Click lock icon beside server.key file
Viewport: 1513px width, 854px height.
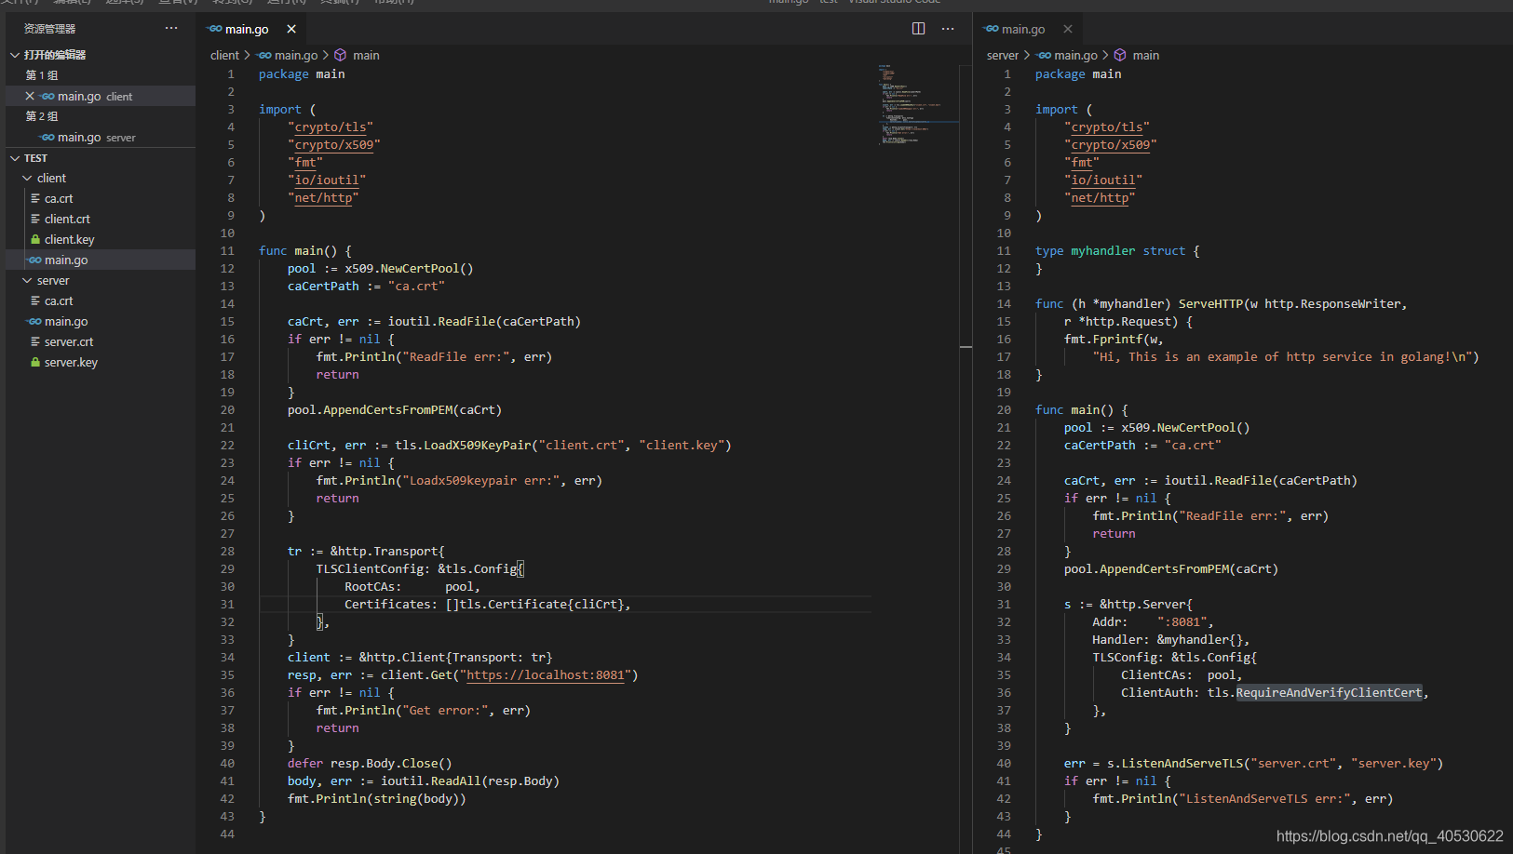[x=35, y=362]
